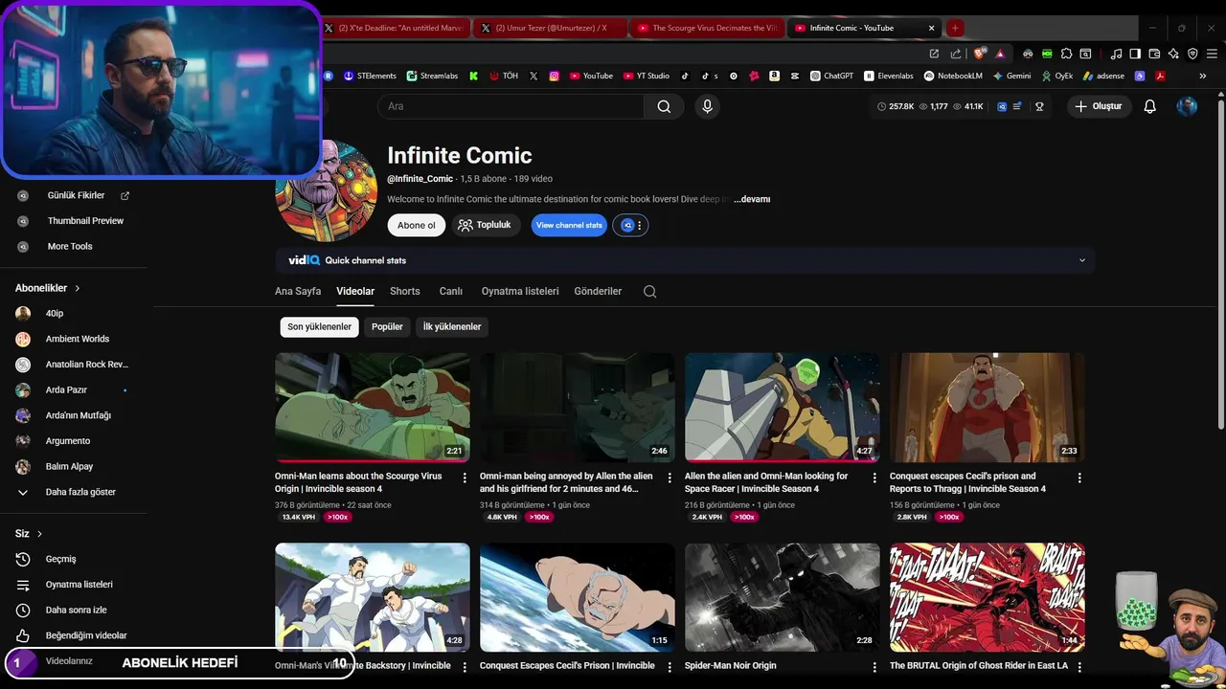Click View channel stats button
The height and width of the screenshot is (689, 1226).
(569, 225)
